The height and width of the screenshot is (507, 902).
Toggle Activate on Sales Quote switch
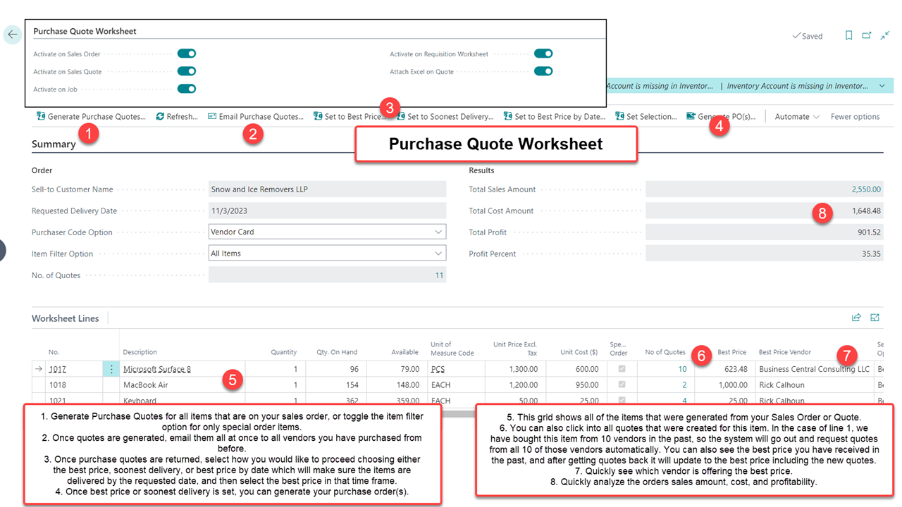(186, 71)
